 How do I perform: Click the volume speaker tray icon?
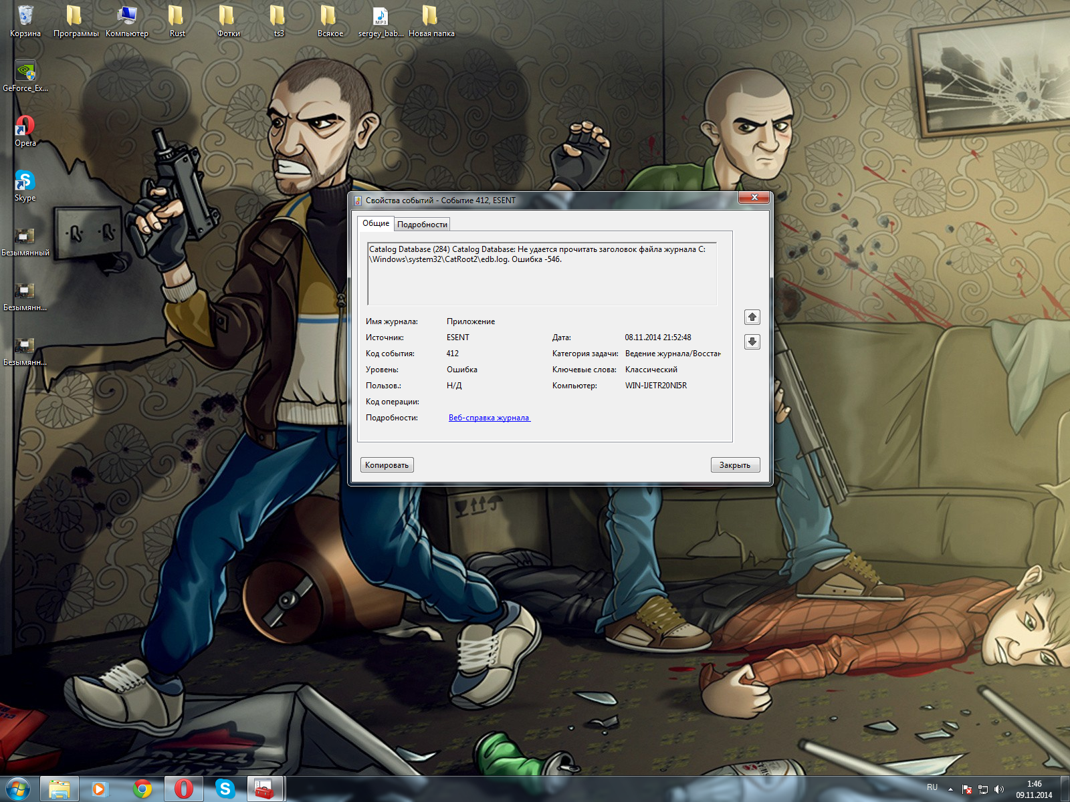pos(999,789)
